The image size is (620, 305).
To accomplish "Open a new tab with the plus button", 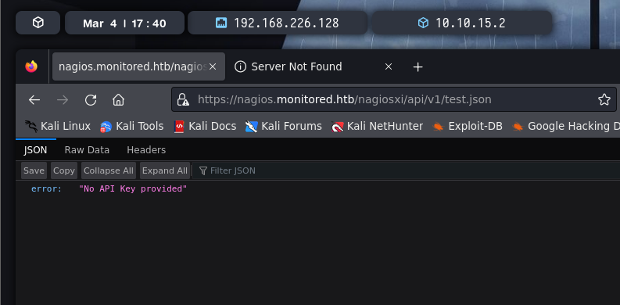I will [418, 66].
